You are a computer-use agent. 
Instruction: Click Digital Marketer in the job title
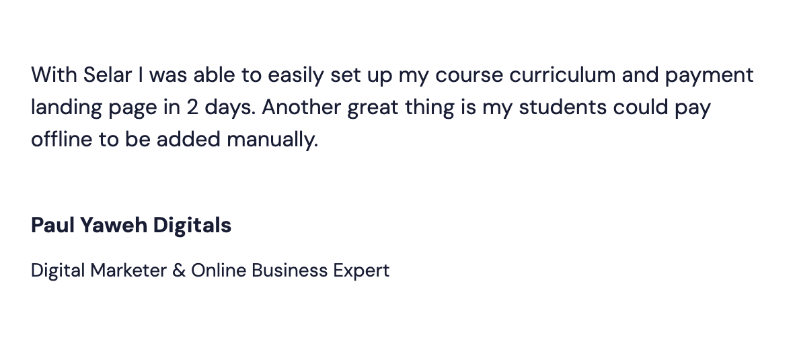[x=98, y=271]
